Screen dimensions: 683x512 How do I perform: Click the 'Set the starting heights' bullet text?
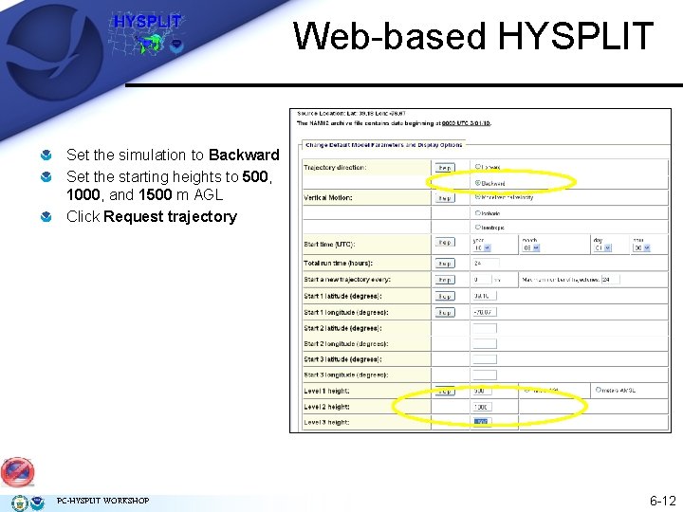pos(170,186)
